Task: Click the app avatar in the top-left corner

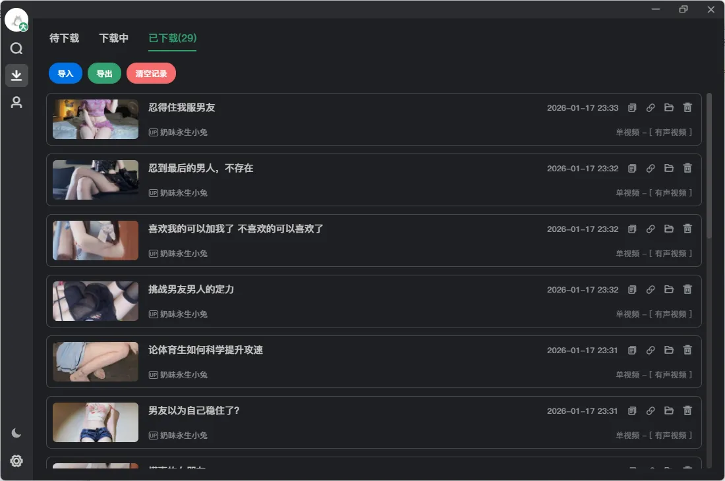Action: (x=16, y=18)
